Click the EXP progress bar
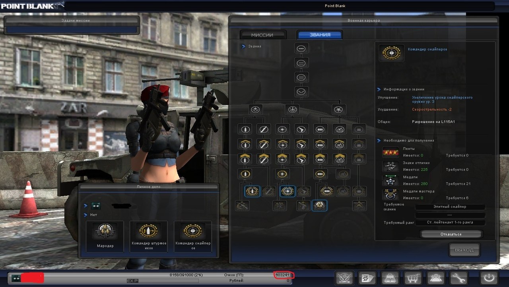Viewport: 509px width, 287px height. click(163, 281)
